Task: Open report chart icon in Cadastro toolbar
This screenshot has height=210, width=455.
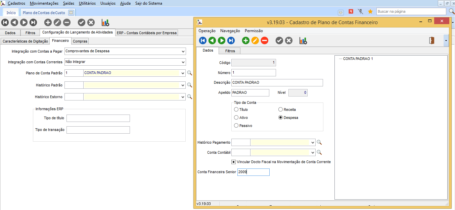Action: click(x=303, y=41)
